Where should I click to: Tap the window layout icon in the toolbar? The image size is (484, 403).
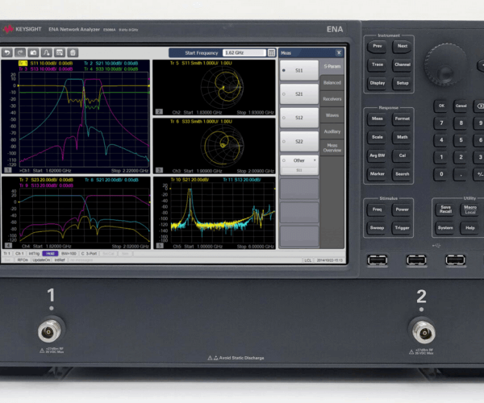(60, 52)
